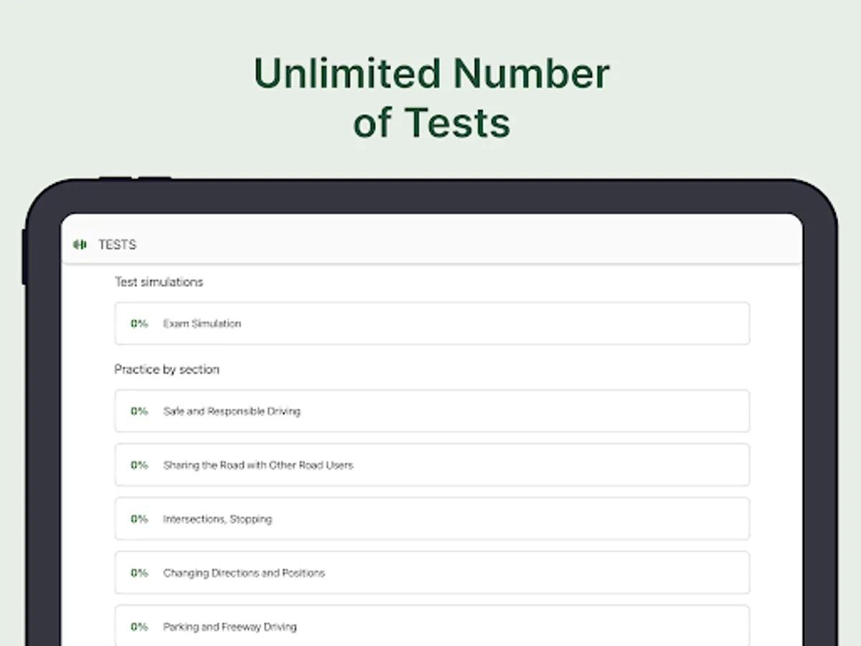861x646 pixels.
Task: Open Changing Directions and Positions practice
Action: 432,573
